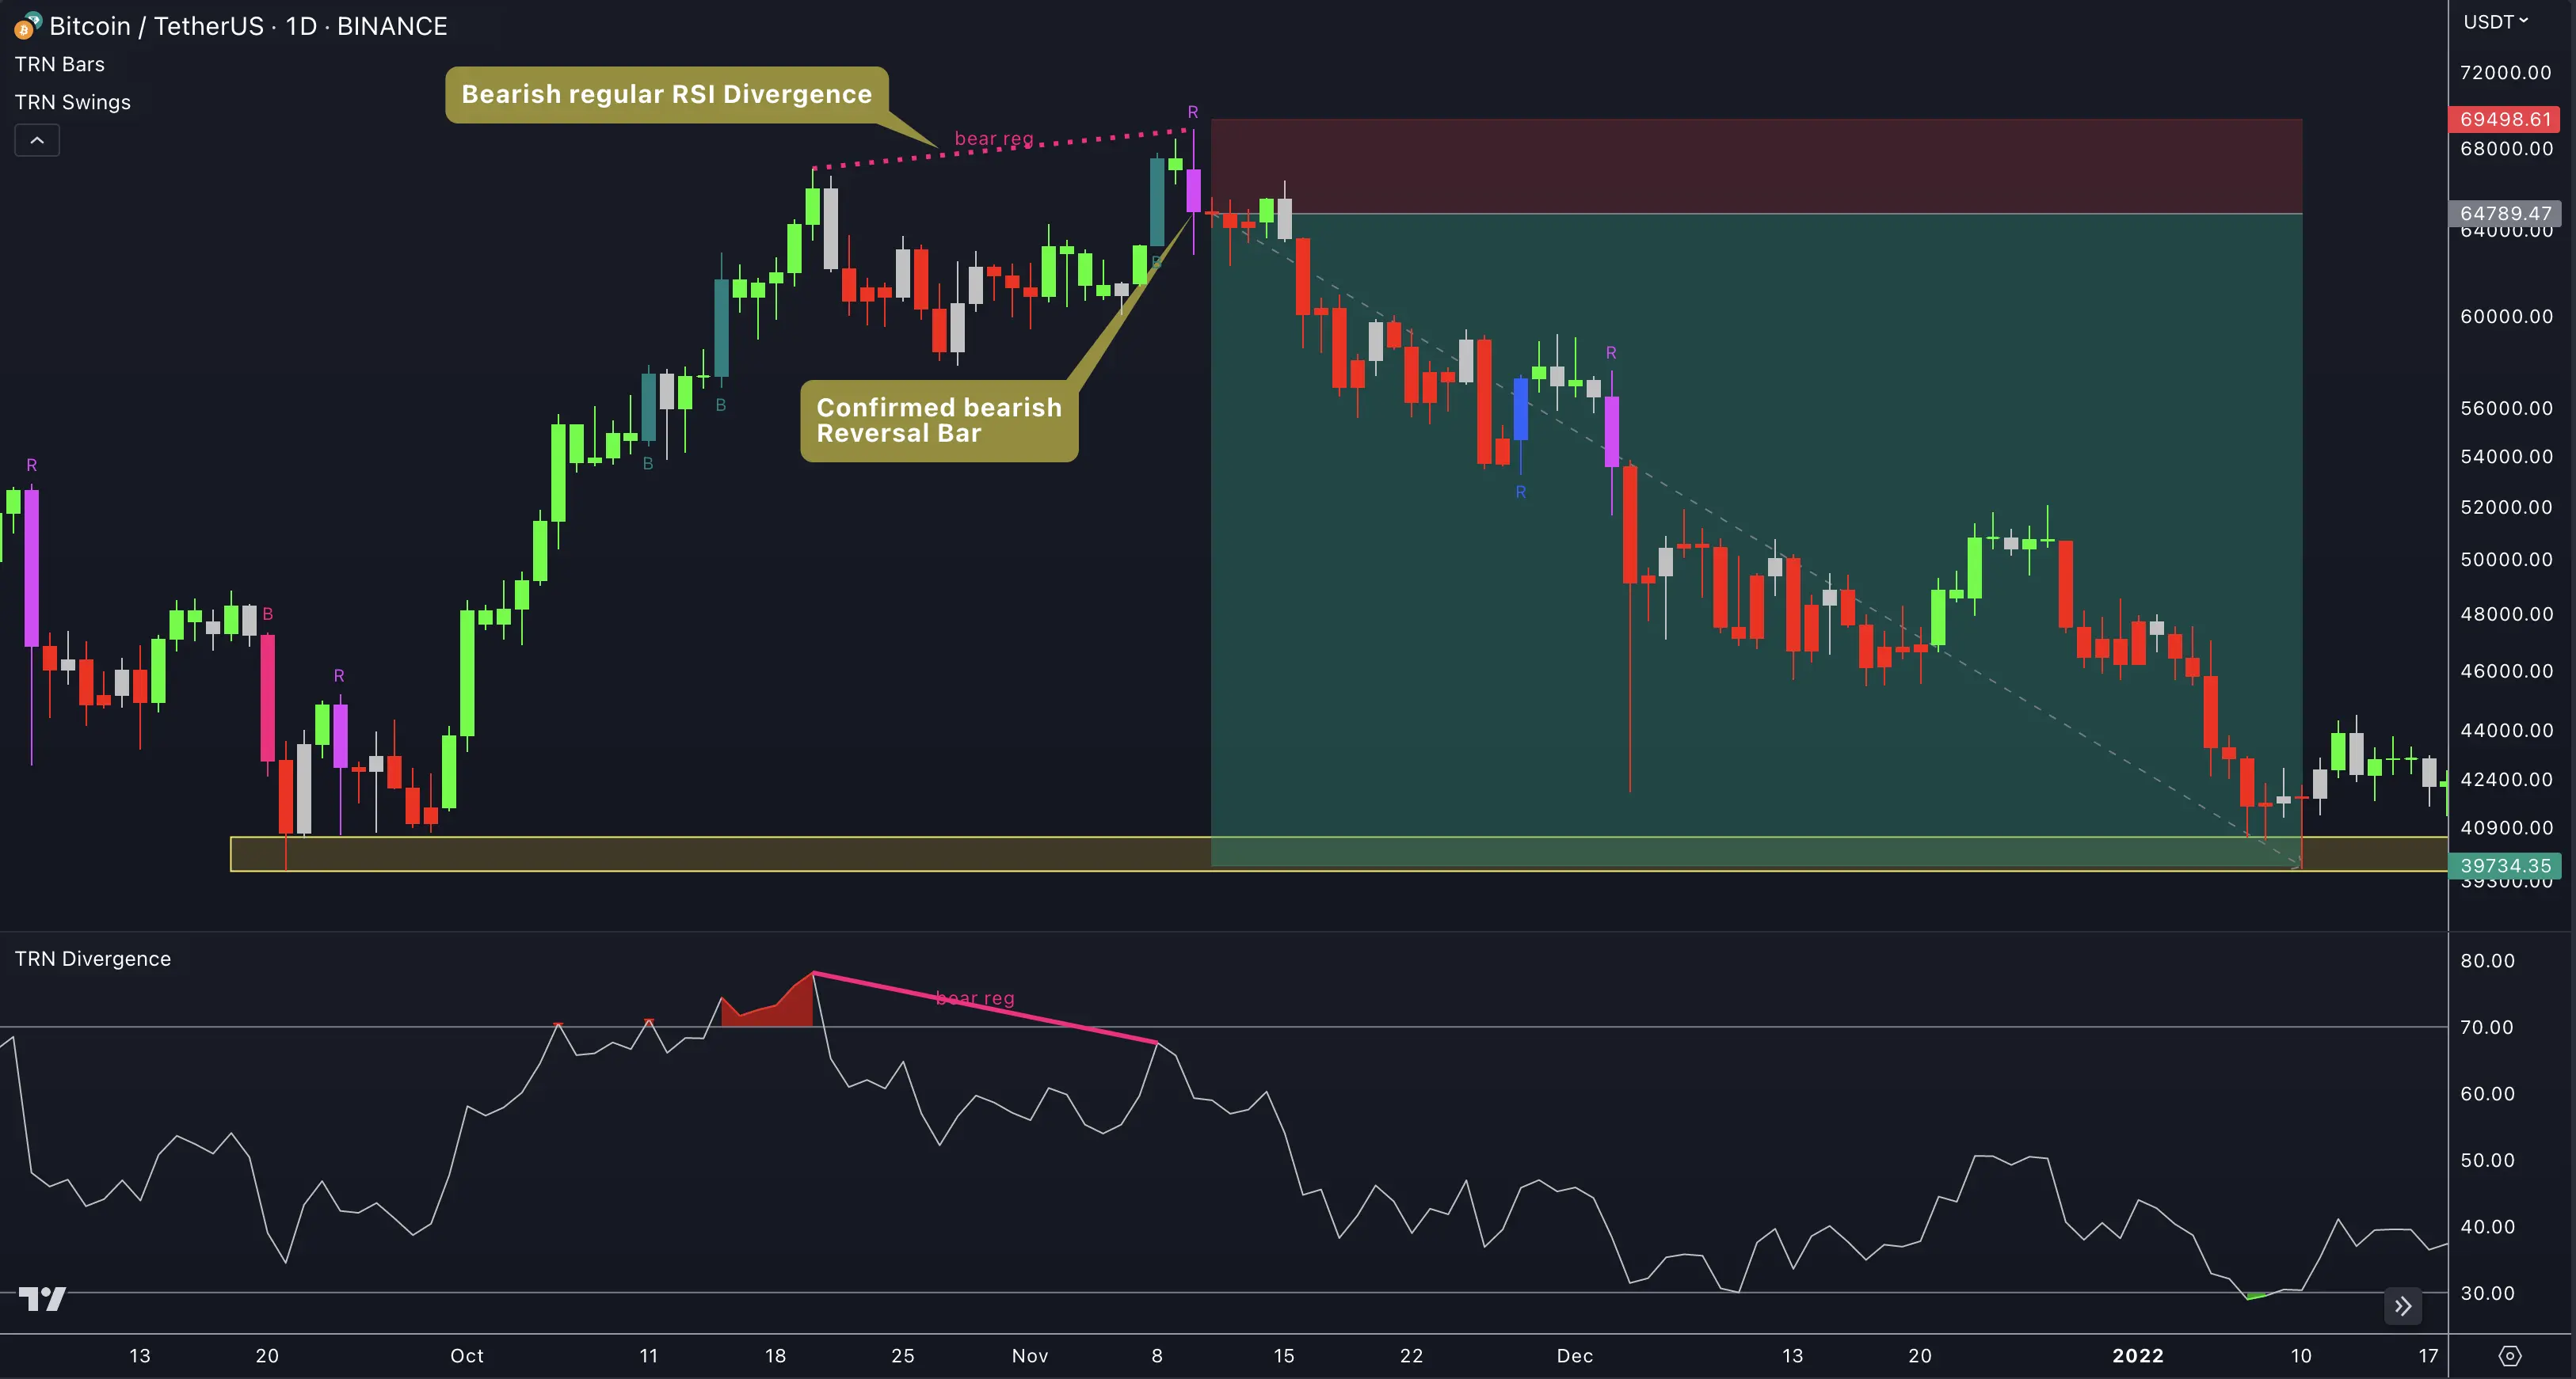Image resolution: width=2576 pixels, height=1379 pixels.
Task: Click the Confirmed bearish Reversal Bar callout
Action: 939,420
